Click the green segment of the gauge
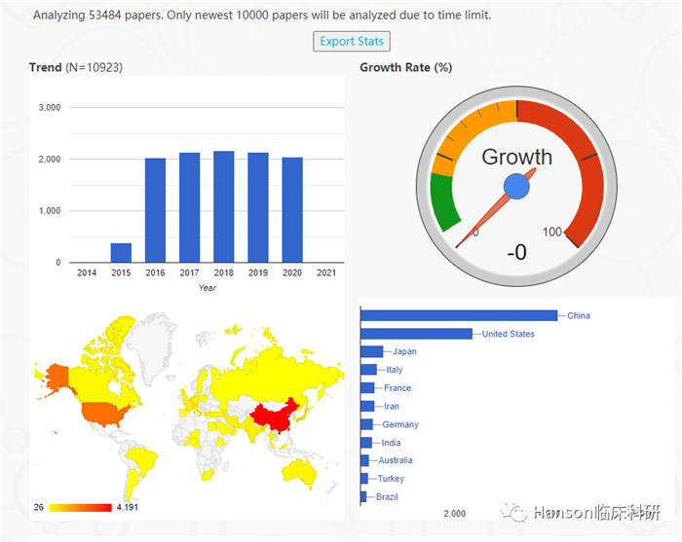The image size is (682, 542). click(x=443, y=202)
